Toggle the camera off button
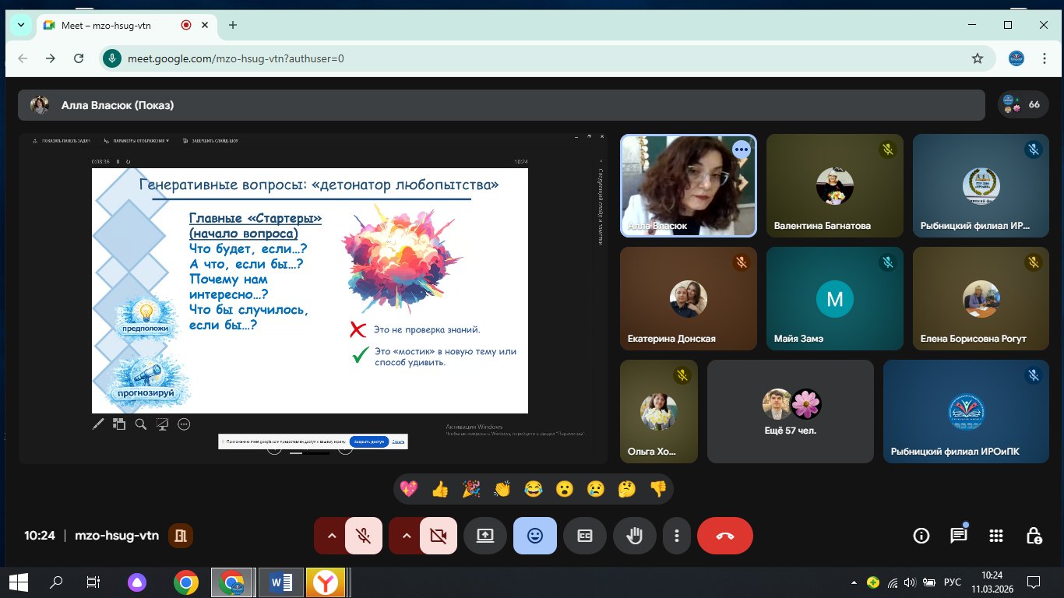 pyautogui.click(x=438, y=536)
